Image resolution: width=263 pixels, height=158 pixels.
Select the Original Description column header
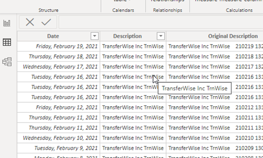point(233,36)
